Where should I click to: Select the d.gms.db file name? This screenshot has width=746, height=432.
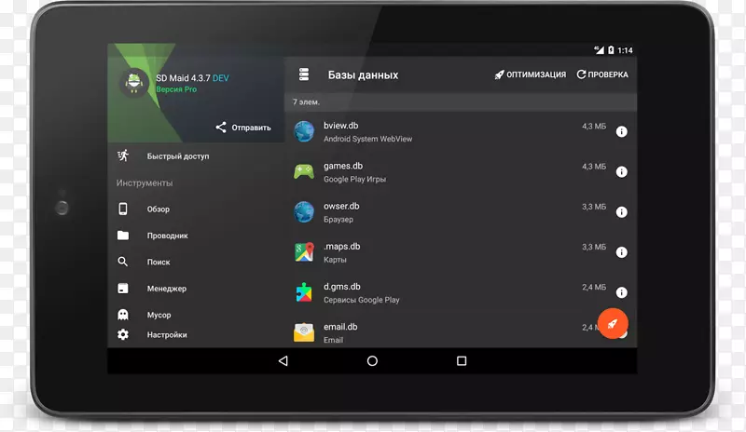pos(342,287)
